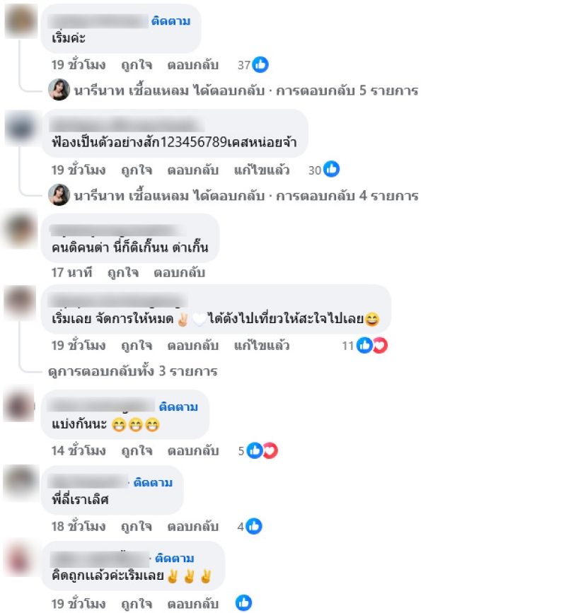Expand the 5 replies from นารีนาท เชื้อแหลม

246,91
